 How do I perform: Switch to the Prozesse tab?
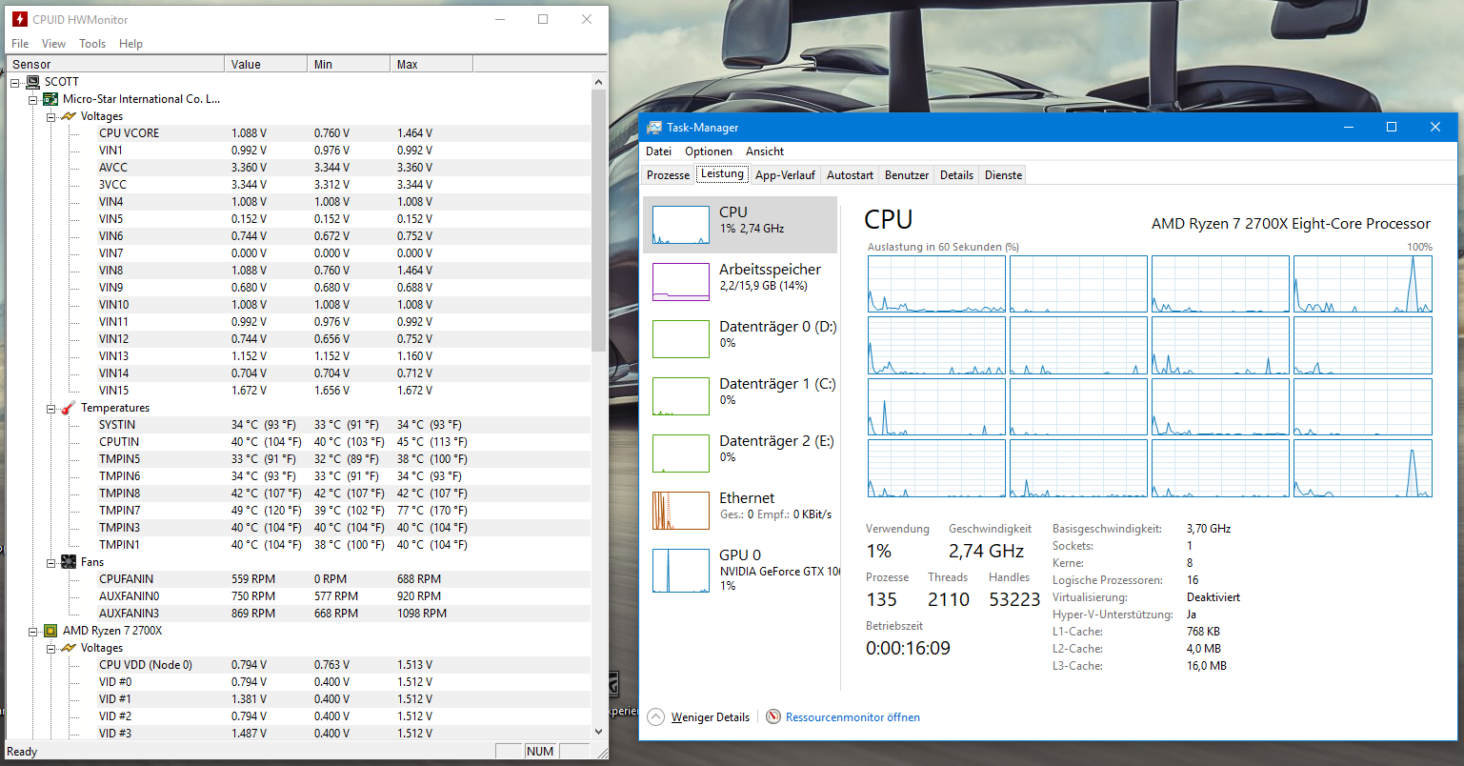point(668,175)
